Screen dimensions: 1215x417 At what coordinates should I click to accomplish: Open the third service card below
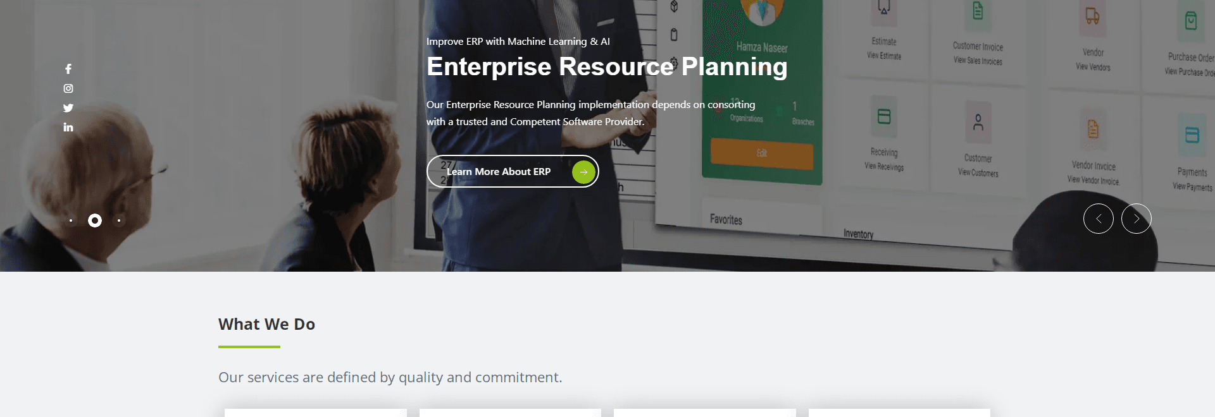(x=705, y=413)
